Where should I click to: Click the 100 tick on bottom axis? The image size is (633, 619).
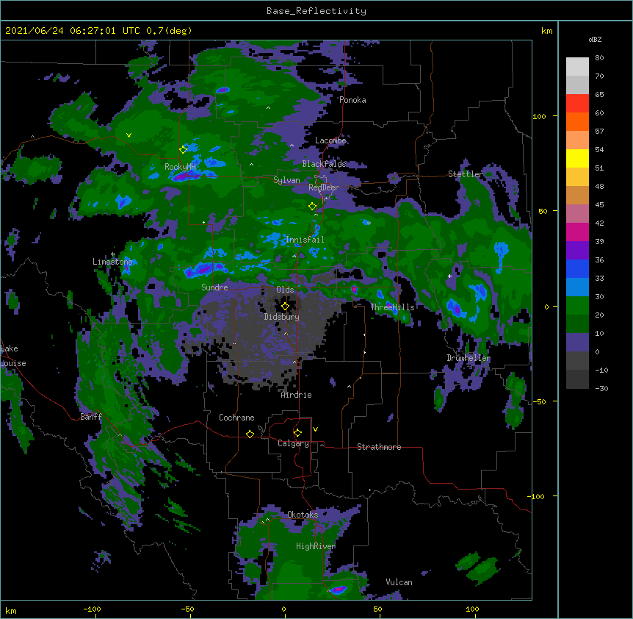tap(472, 609)
